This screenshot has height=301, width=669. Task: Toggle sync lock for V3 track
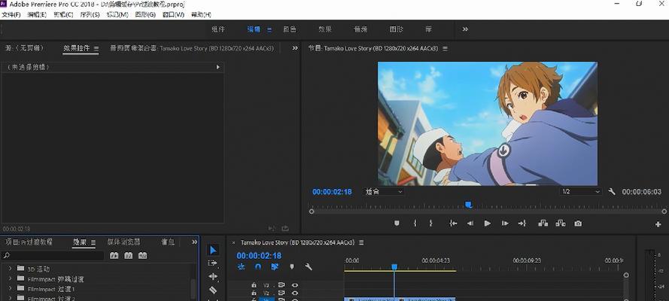pos(281,284)
